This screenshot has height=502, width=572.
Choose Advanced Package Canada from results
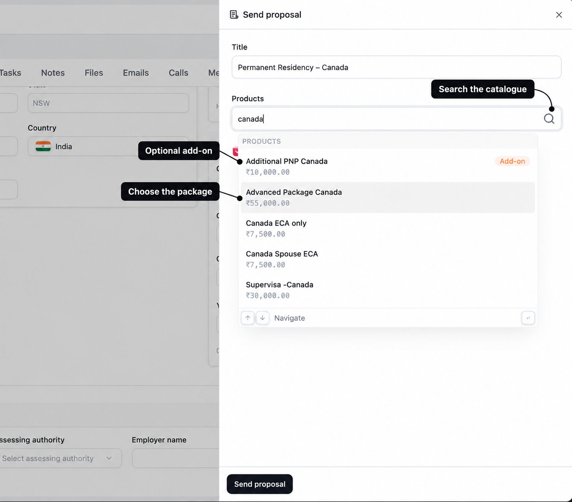click(x=388, y=198)
